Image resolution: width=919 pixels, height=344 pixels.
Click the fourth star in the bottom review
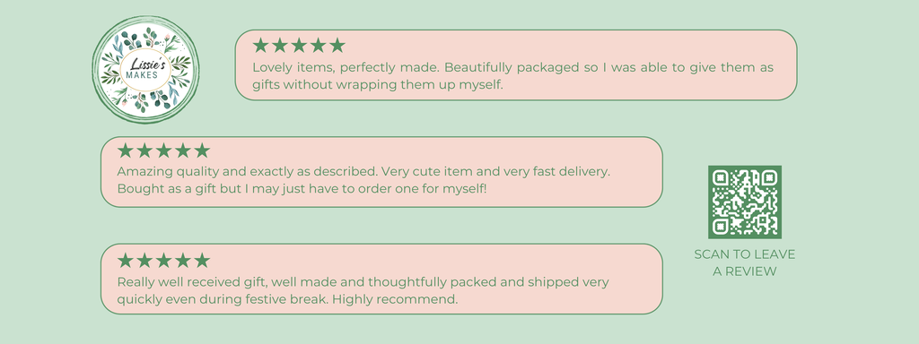click(183, 261)
